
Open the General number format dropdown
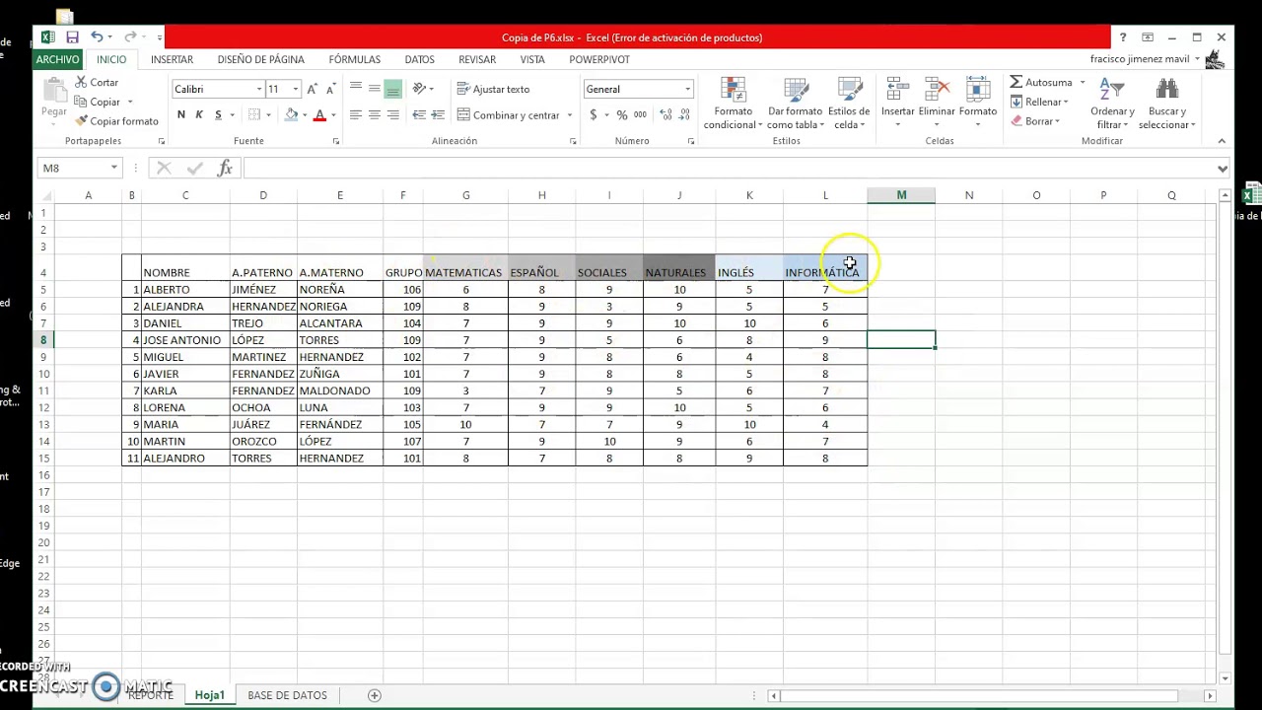point(687,89)
